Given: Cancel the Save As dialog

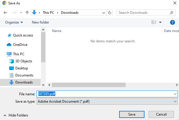Looking at the screenshot, I should pyautogui.click(x=161, y=114).
